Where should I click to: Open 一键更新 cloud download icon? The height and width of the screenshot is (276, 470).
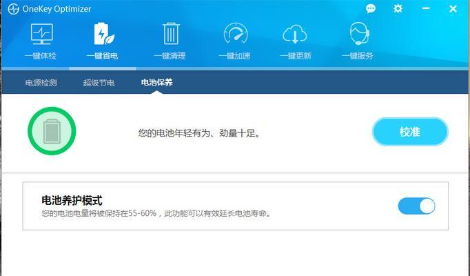pyautogui.click(x=295, y=34)
